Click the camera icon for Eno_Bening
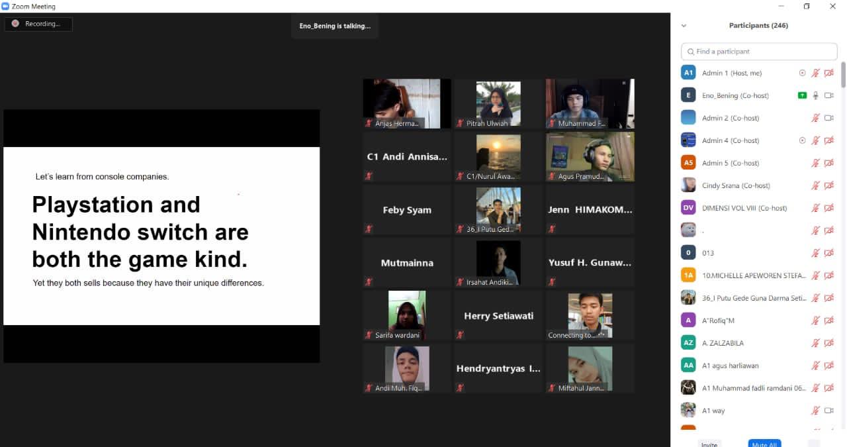 click(828, 95)
